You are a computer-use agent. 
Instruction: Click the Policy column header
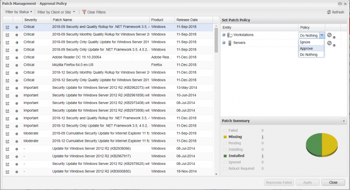[x=312, y=27]
